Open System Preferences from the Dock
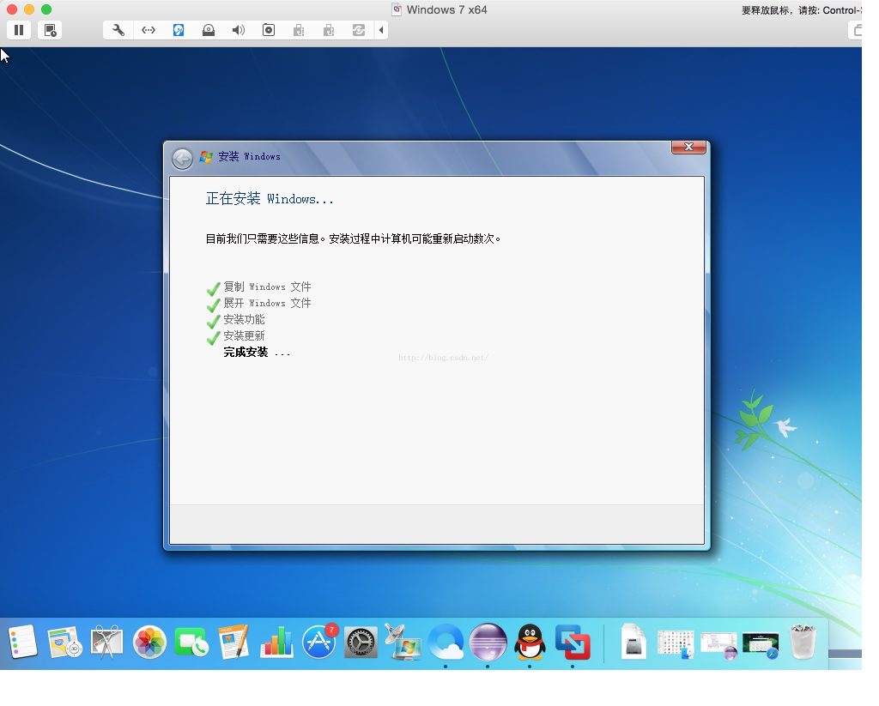Viewport: 879px width, 706px height. (361, 643)
